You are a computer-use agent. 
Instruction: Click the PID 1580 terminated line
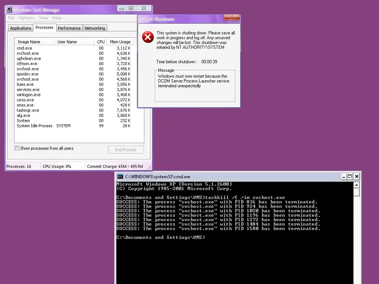click(x=218, y=229)
